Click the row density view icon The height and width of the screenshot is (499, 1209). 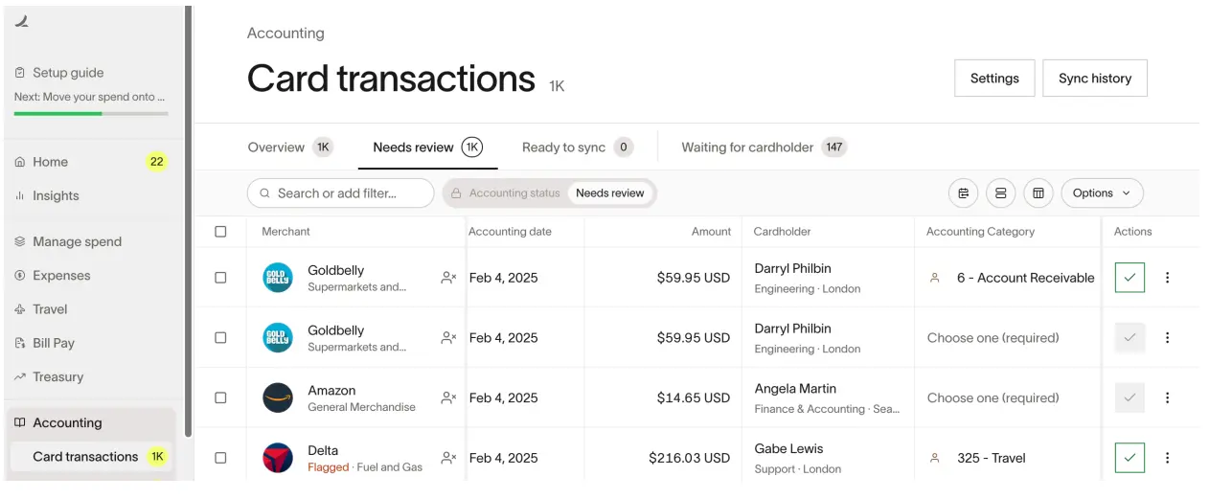click(1001, 193)
